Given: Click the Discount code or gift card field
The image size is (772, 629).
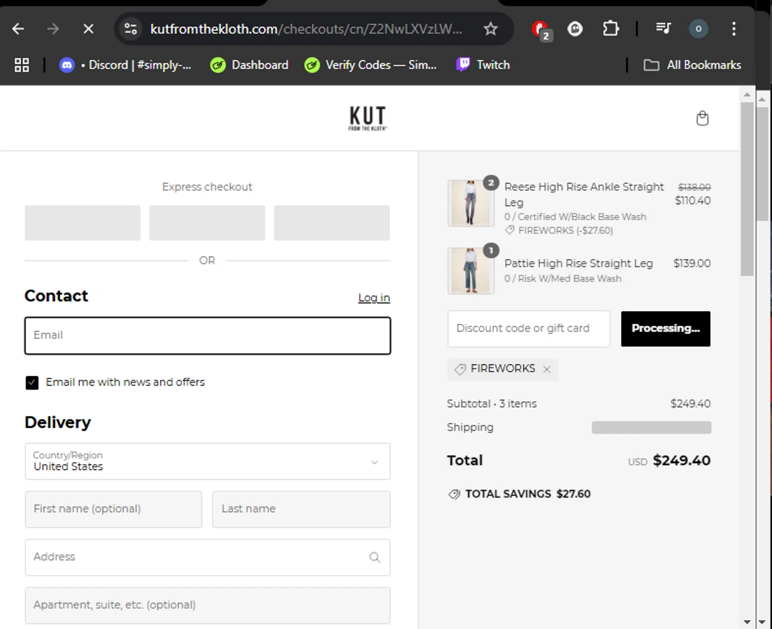Looking at the screenshot, I should click(x=529, y=328).
